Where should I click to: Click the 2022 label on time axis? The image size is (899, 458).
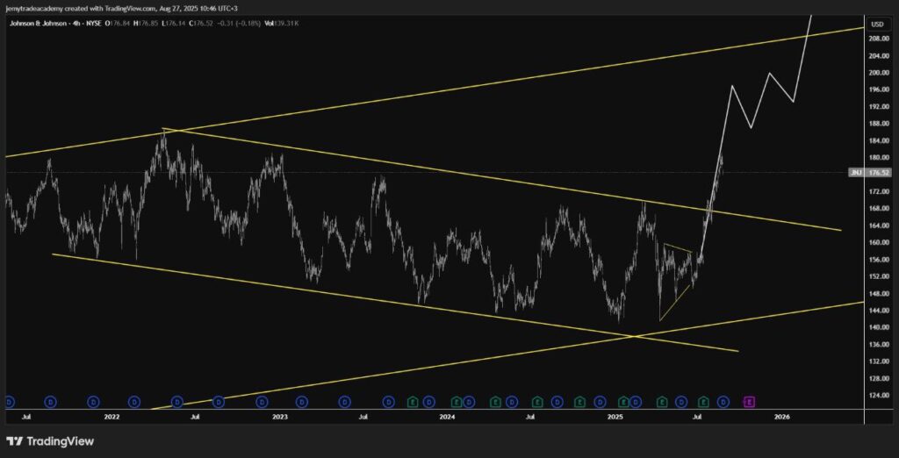111,419
